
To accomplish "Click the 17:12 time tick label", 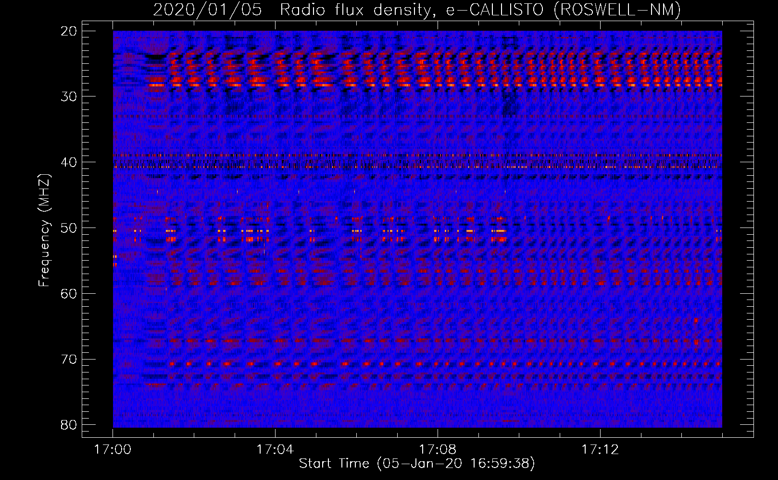I will [x=600, y=450].
